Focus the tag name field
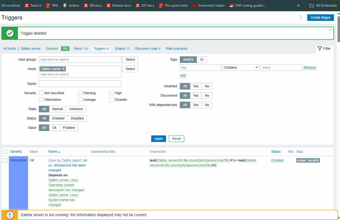This screenshot has height=220, width=340. click(x=200, y=68)
